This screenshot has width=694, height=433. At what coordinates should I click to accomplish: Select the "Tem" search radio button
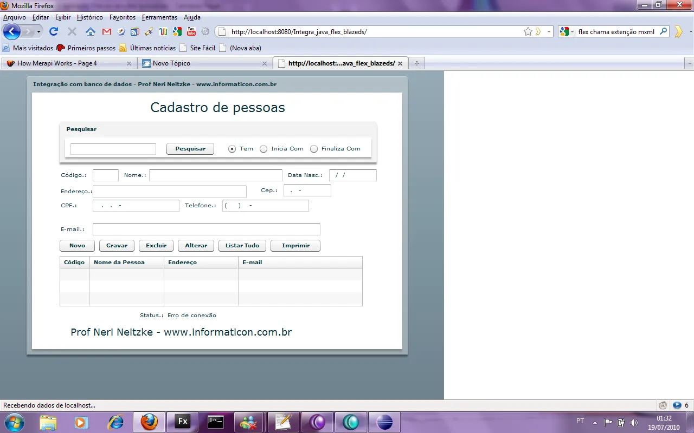(x=232, y=149)
